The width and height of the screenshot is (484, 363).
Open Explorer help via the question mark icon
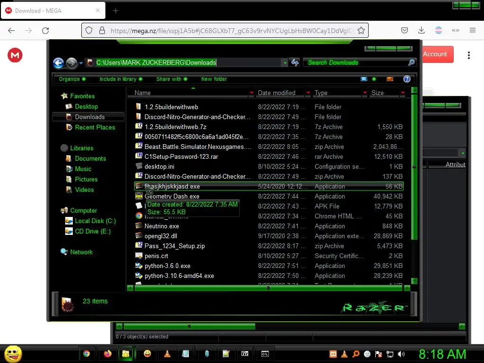[x=407, y=79]
